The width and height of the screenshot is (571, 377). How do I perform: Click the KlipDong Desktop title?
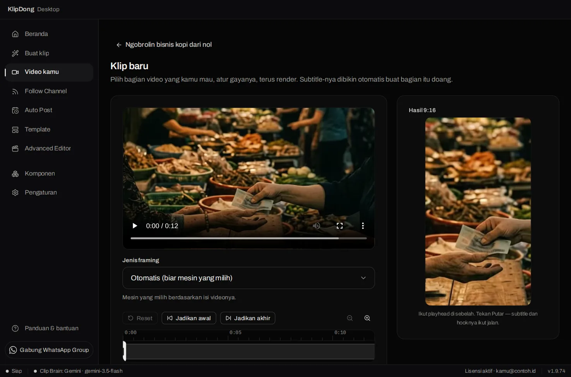tap(34, 9)
